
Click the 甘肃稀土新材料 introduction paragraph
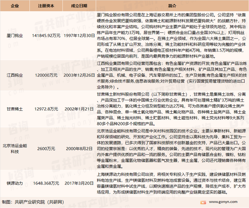pyautogui.click(x=171, y=109)
